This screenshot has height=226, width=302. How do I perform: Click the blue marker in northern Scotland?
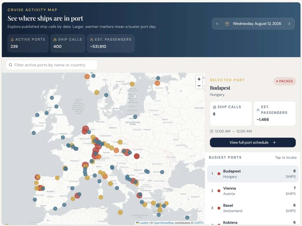(52, 98)
